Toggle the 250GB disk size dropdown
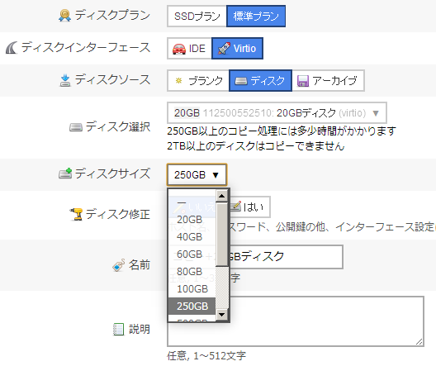Screen dimensions: 436x366 click(197, 175)
